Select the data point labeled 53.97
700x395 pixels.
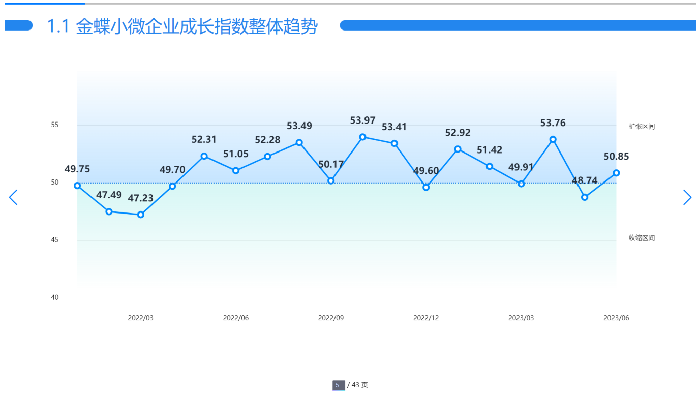tap(362, 137)
